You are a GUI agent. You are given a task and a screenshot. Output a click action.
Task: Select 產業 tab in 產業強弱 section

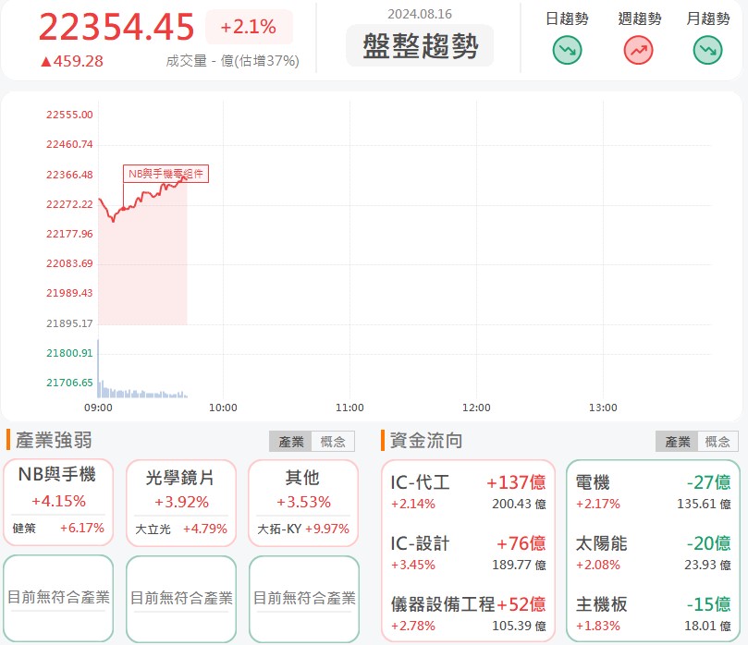tap(290, 442)
